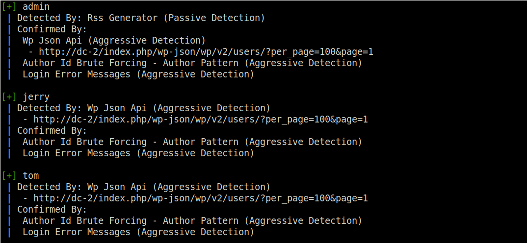Click jerry's Detected By: Wp Json Api line
This screenshot has width=527, height=243.
tap(143, 108)
